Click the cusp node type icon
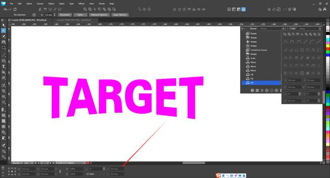The width and height of the screenshot is (330, 178). pyautogui.click(x=286, y=42)
